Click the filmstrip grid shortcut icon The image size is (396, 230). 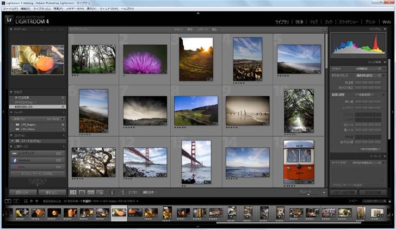click(26, 201)
